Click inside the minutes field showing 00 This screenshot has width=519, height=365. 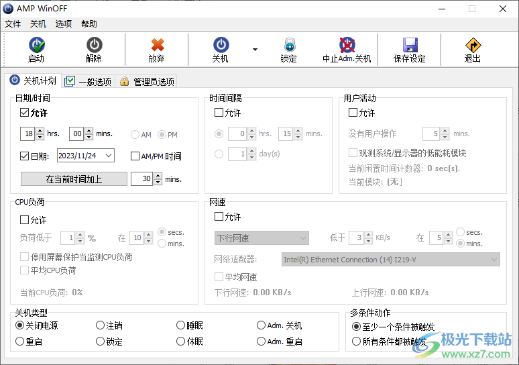[77, 134]
